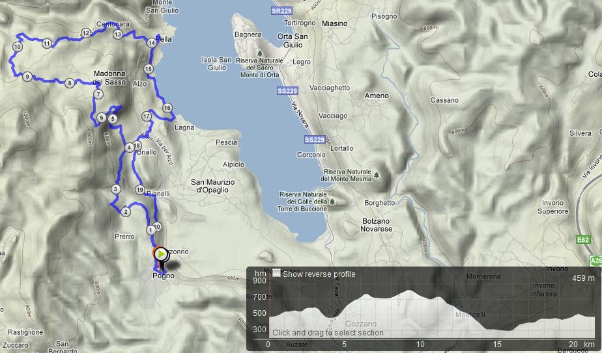Click kilometer marker 9 on route

click(27, 77)
